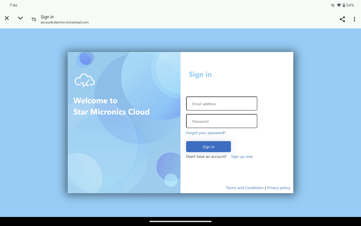Tap the Wi-Fi icon in status bar

[339, 5]
